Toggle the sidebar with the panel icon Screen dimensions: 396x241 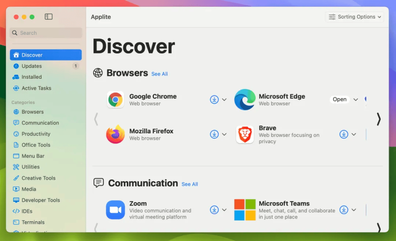pyautogui.click(x=48, y=17)
